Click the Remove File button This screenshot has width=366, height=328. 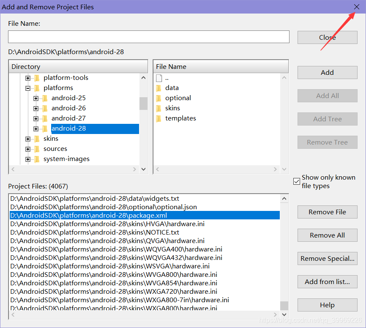(x=327, y=212)
